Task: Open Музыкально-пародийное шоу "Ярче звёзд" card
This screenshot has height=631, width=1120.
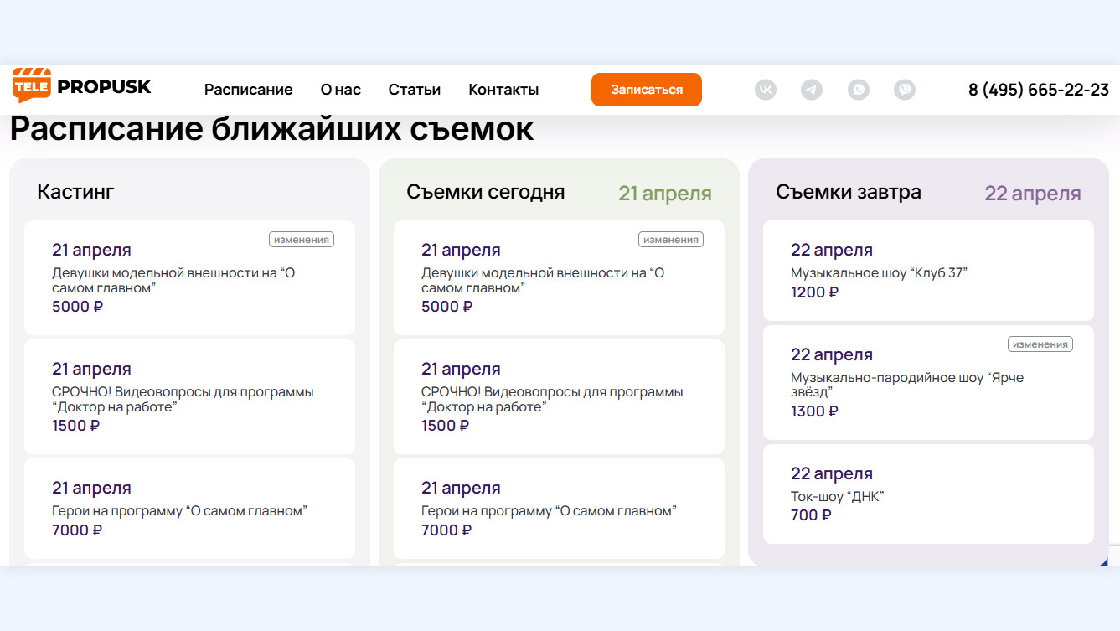Action: point(928,382)
